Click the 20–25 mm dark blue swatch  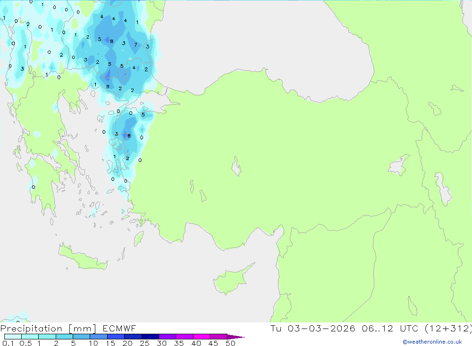pyautogui.click(x=133, y=337)
